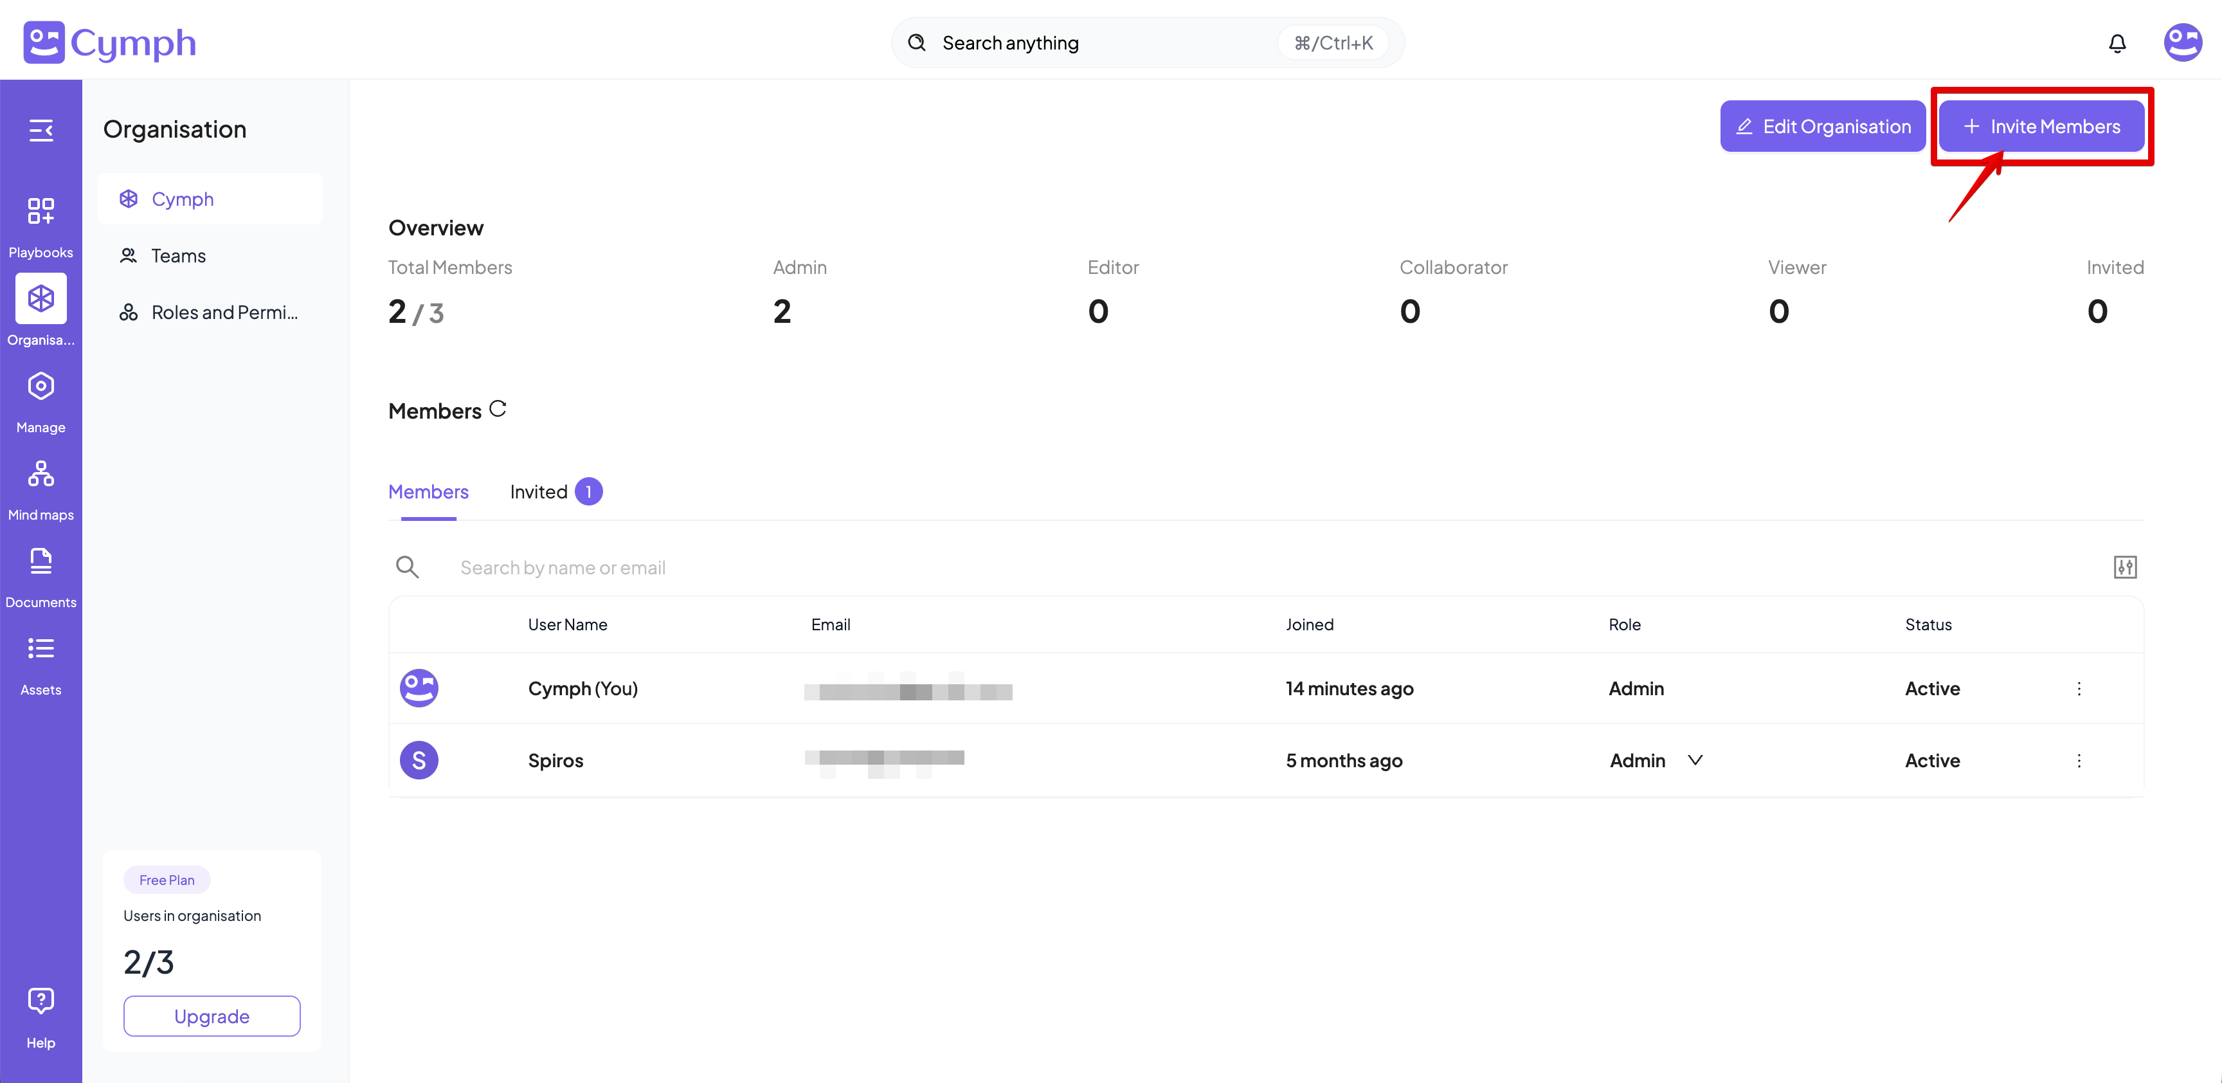This screenshot has height=1083, width=2222.
Task: Click the Invite Members button
Action: click(2041, 126)
